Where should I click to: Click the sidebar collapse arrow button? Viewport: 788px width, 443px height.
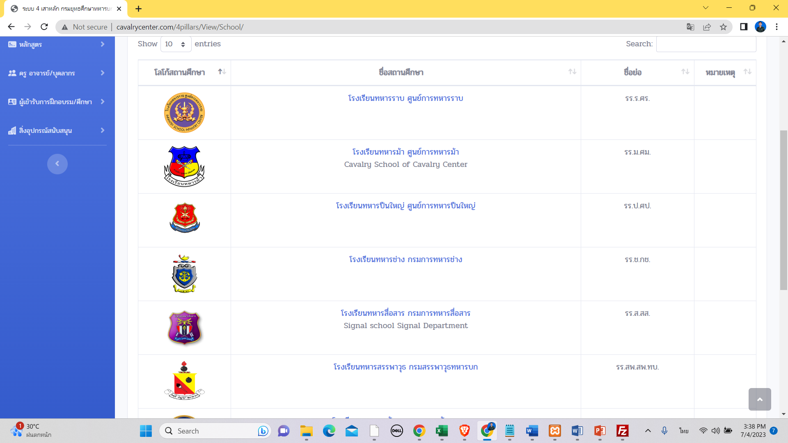coord(57,164)
